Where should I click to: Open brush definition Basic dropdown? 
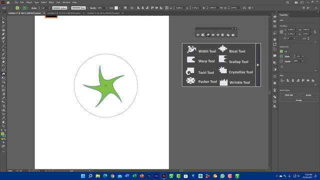pos(87,8)
